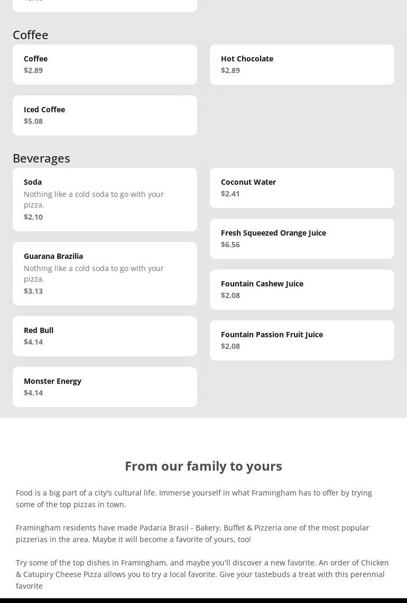The width and height of the screenshot is (407, 603).
Task: Open the Coffee item card priced $2.89
Action: 105,65
